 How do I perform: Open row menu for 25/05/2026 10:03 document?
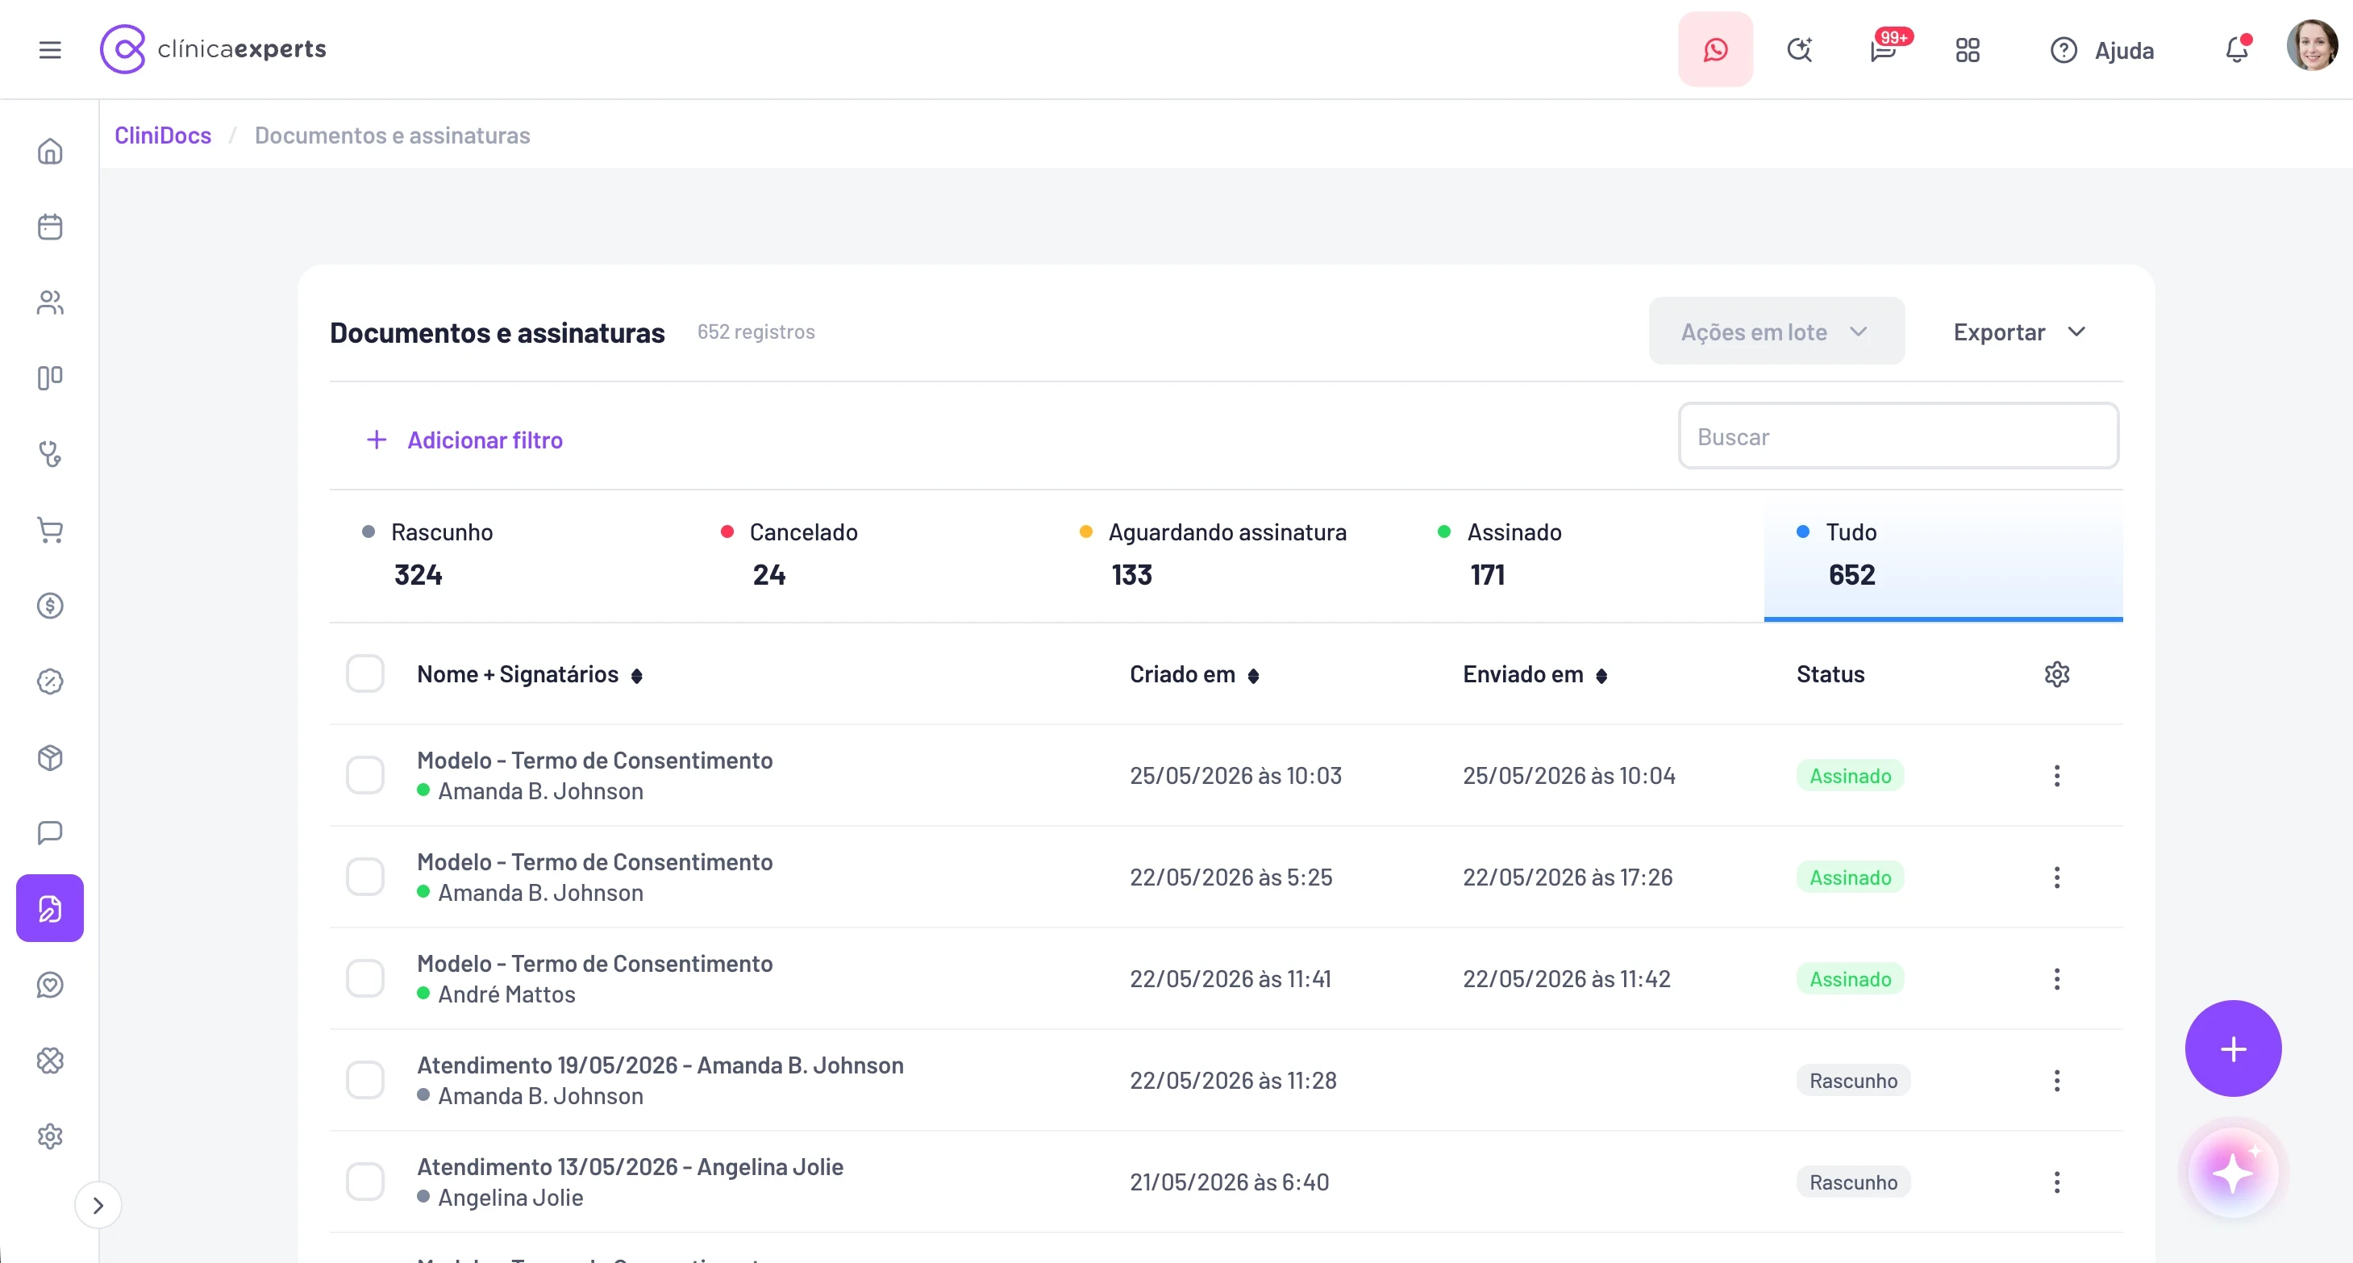pyautogui.click(x=2057, y=776)
